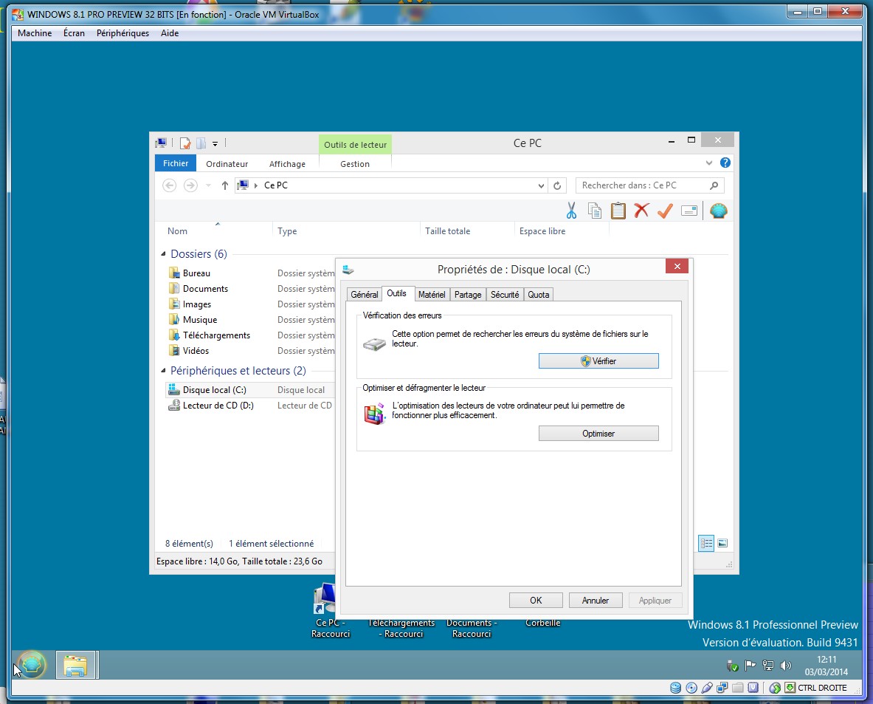
Task: Open the Machine menu in VirtualBox
Action: (x=35, y=33)
